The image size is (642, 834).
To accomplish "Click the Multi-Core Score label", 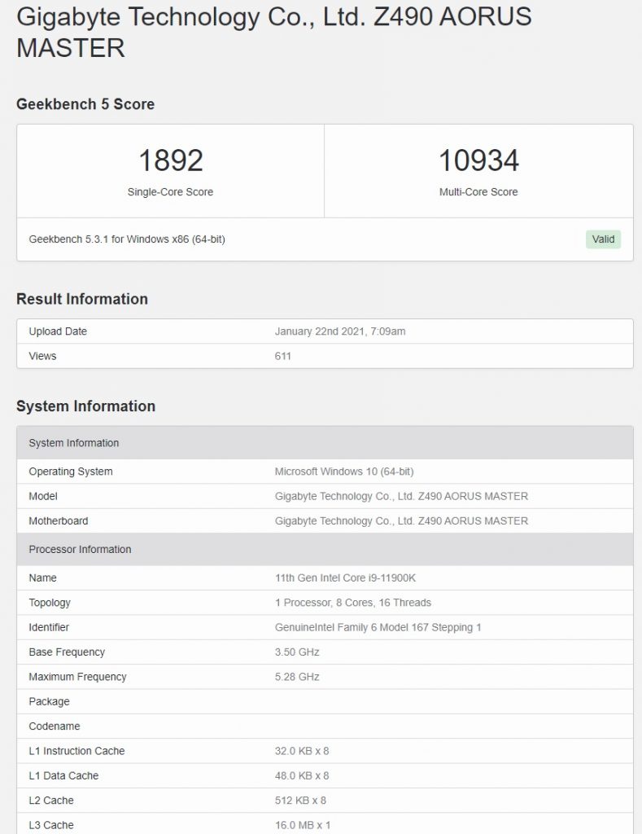I will tap(478, 192).
